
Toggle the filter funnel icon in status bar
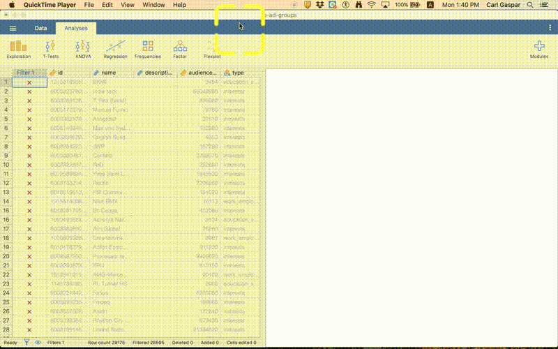pos(27,343)
